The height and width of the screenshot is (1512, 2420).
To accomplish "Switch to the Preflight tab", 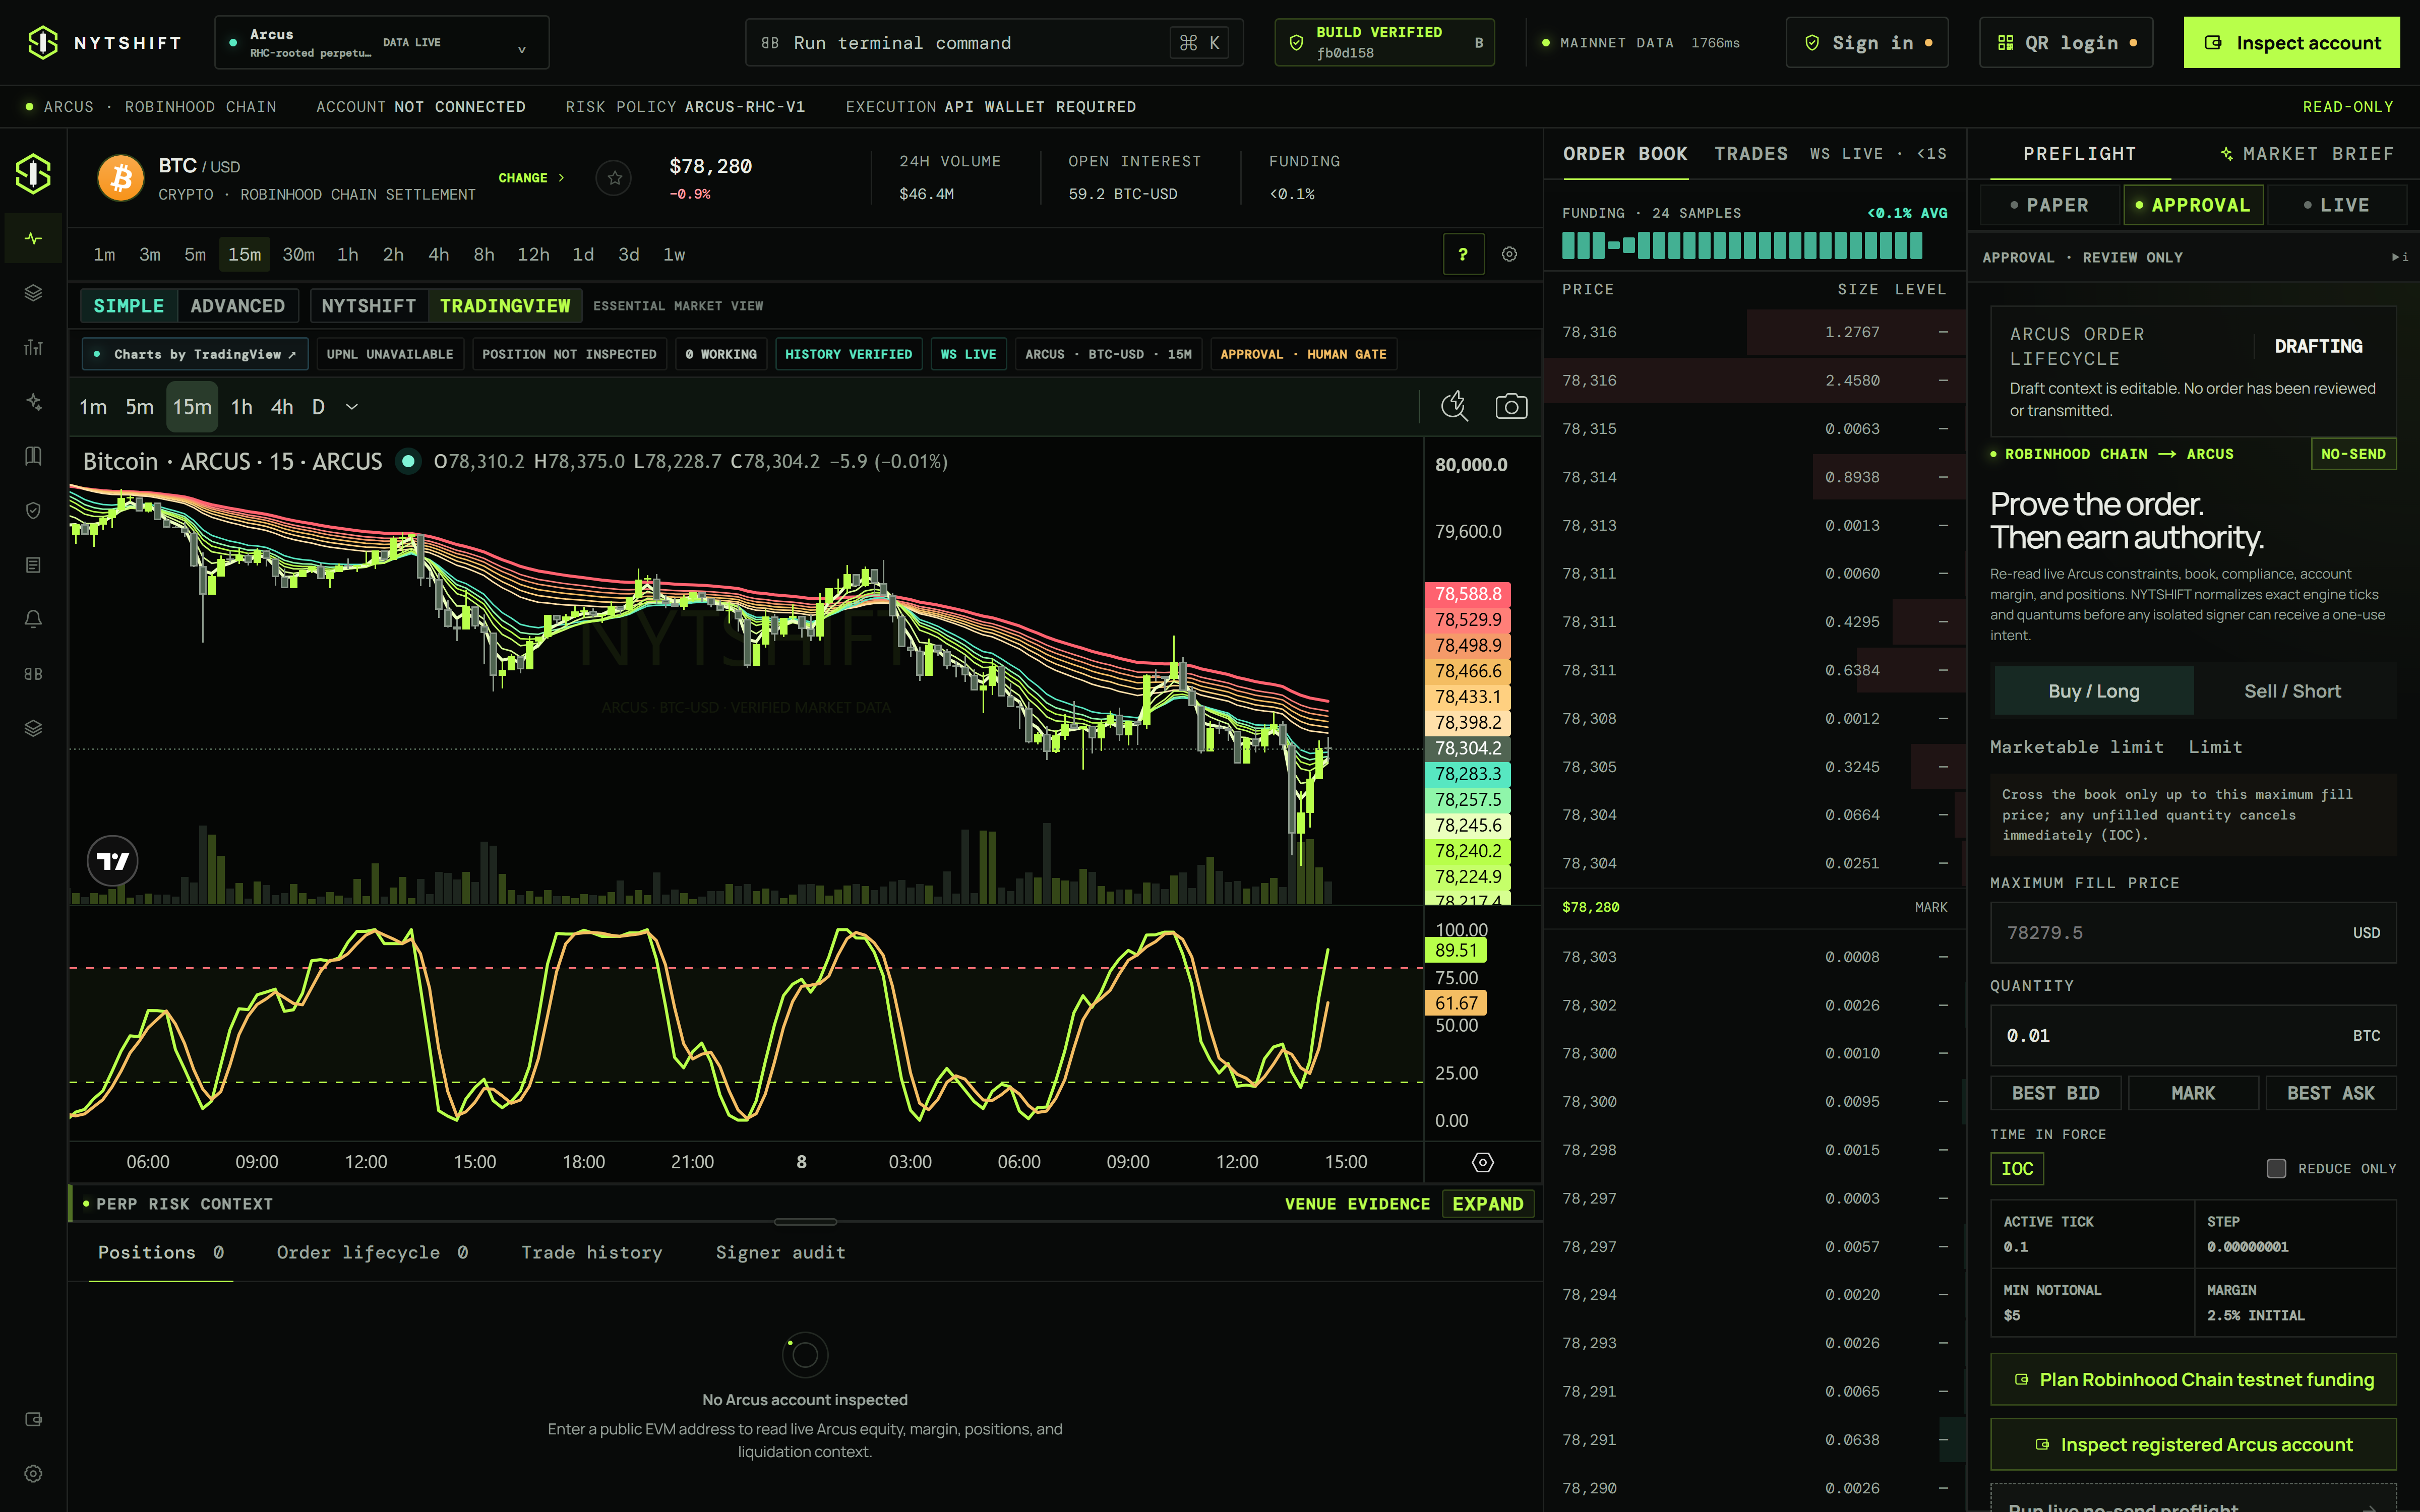I will (2080, 154).
